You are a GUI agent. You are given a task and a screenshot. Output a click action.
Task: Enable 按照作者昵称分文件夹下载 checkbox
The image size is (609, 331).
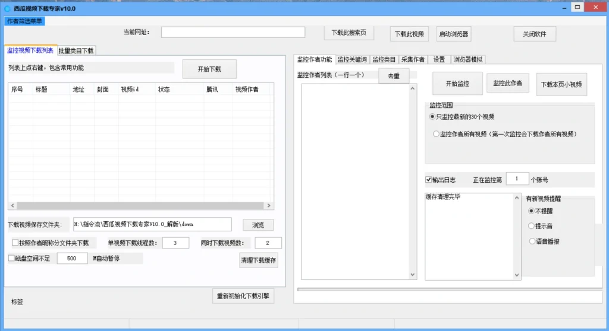click(15, 243)
